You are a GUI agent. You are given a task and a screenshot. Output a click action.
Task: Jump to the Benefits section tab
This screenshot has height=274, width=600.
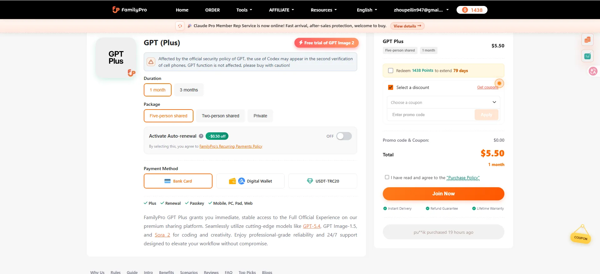(x=166, y=272)
